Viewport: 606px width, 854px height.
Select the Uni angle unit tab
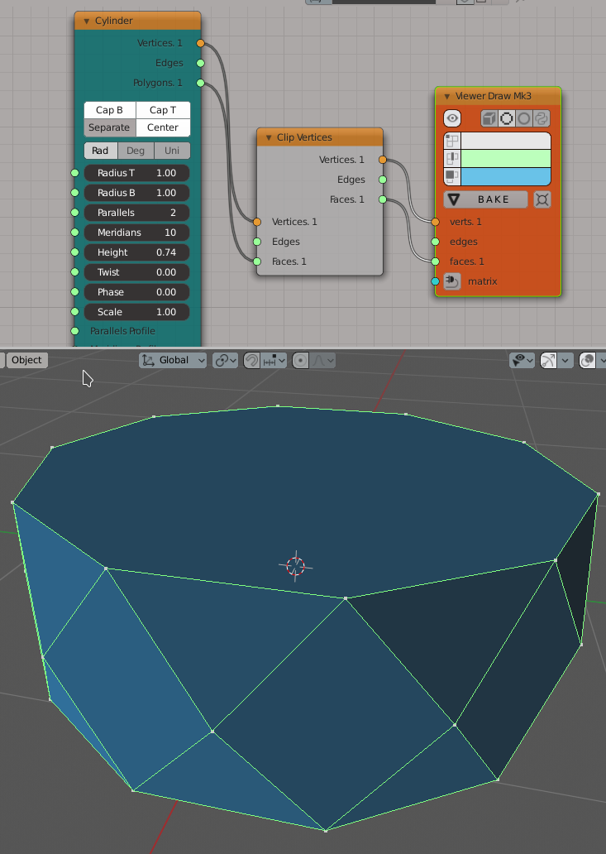pyautogui.click(x=172, y=151)
